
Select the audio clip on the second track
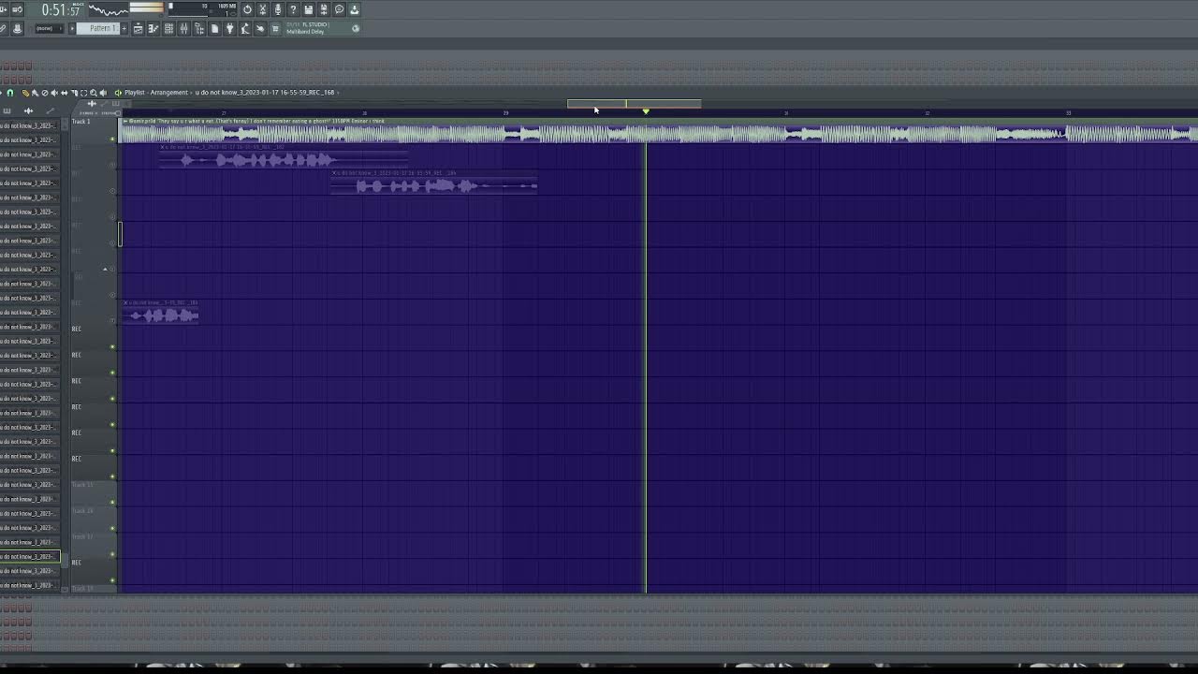284,155
